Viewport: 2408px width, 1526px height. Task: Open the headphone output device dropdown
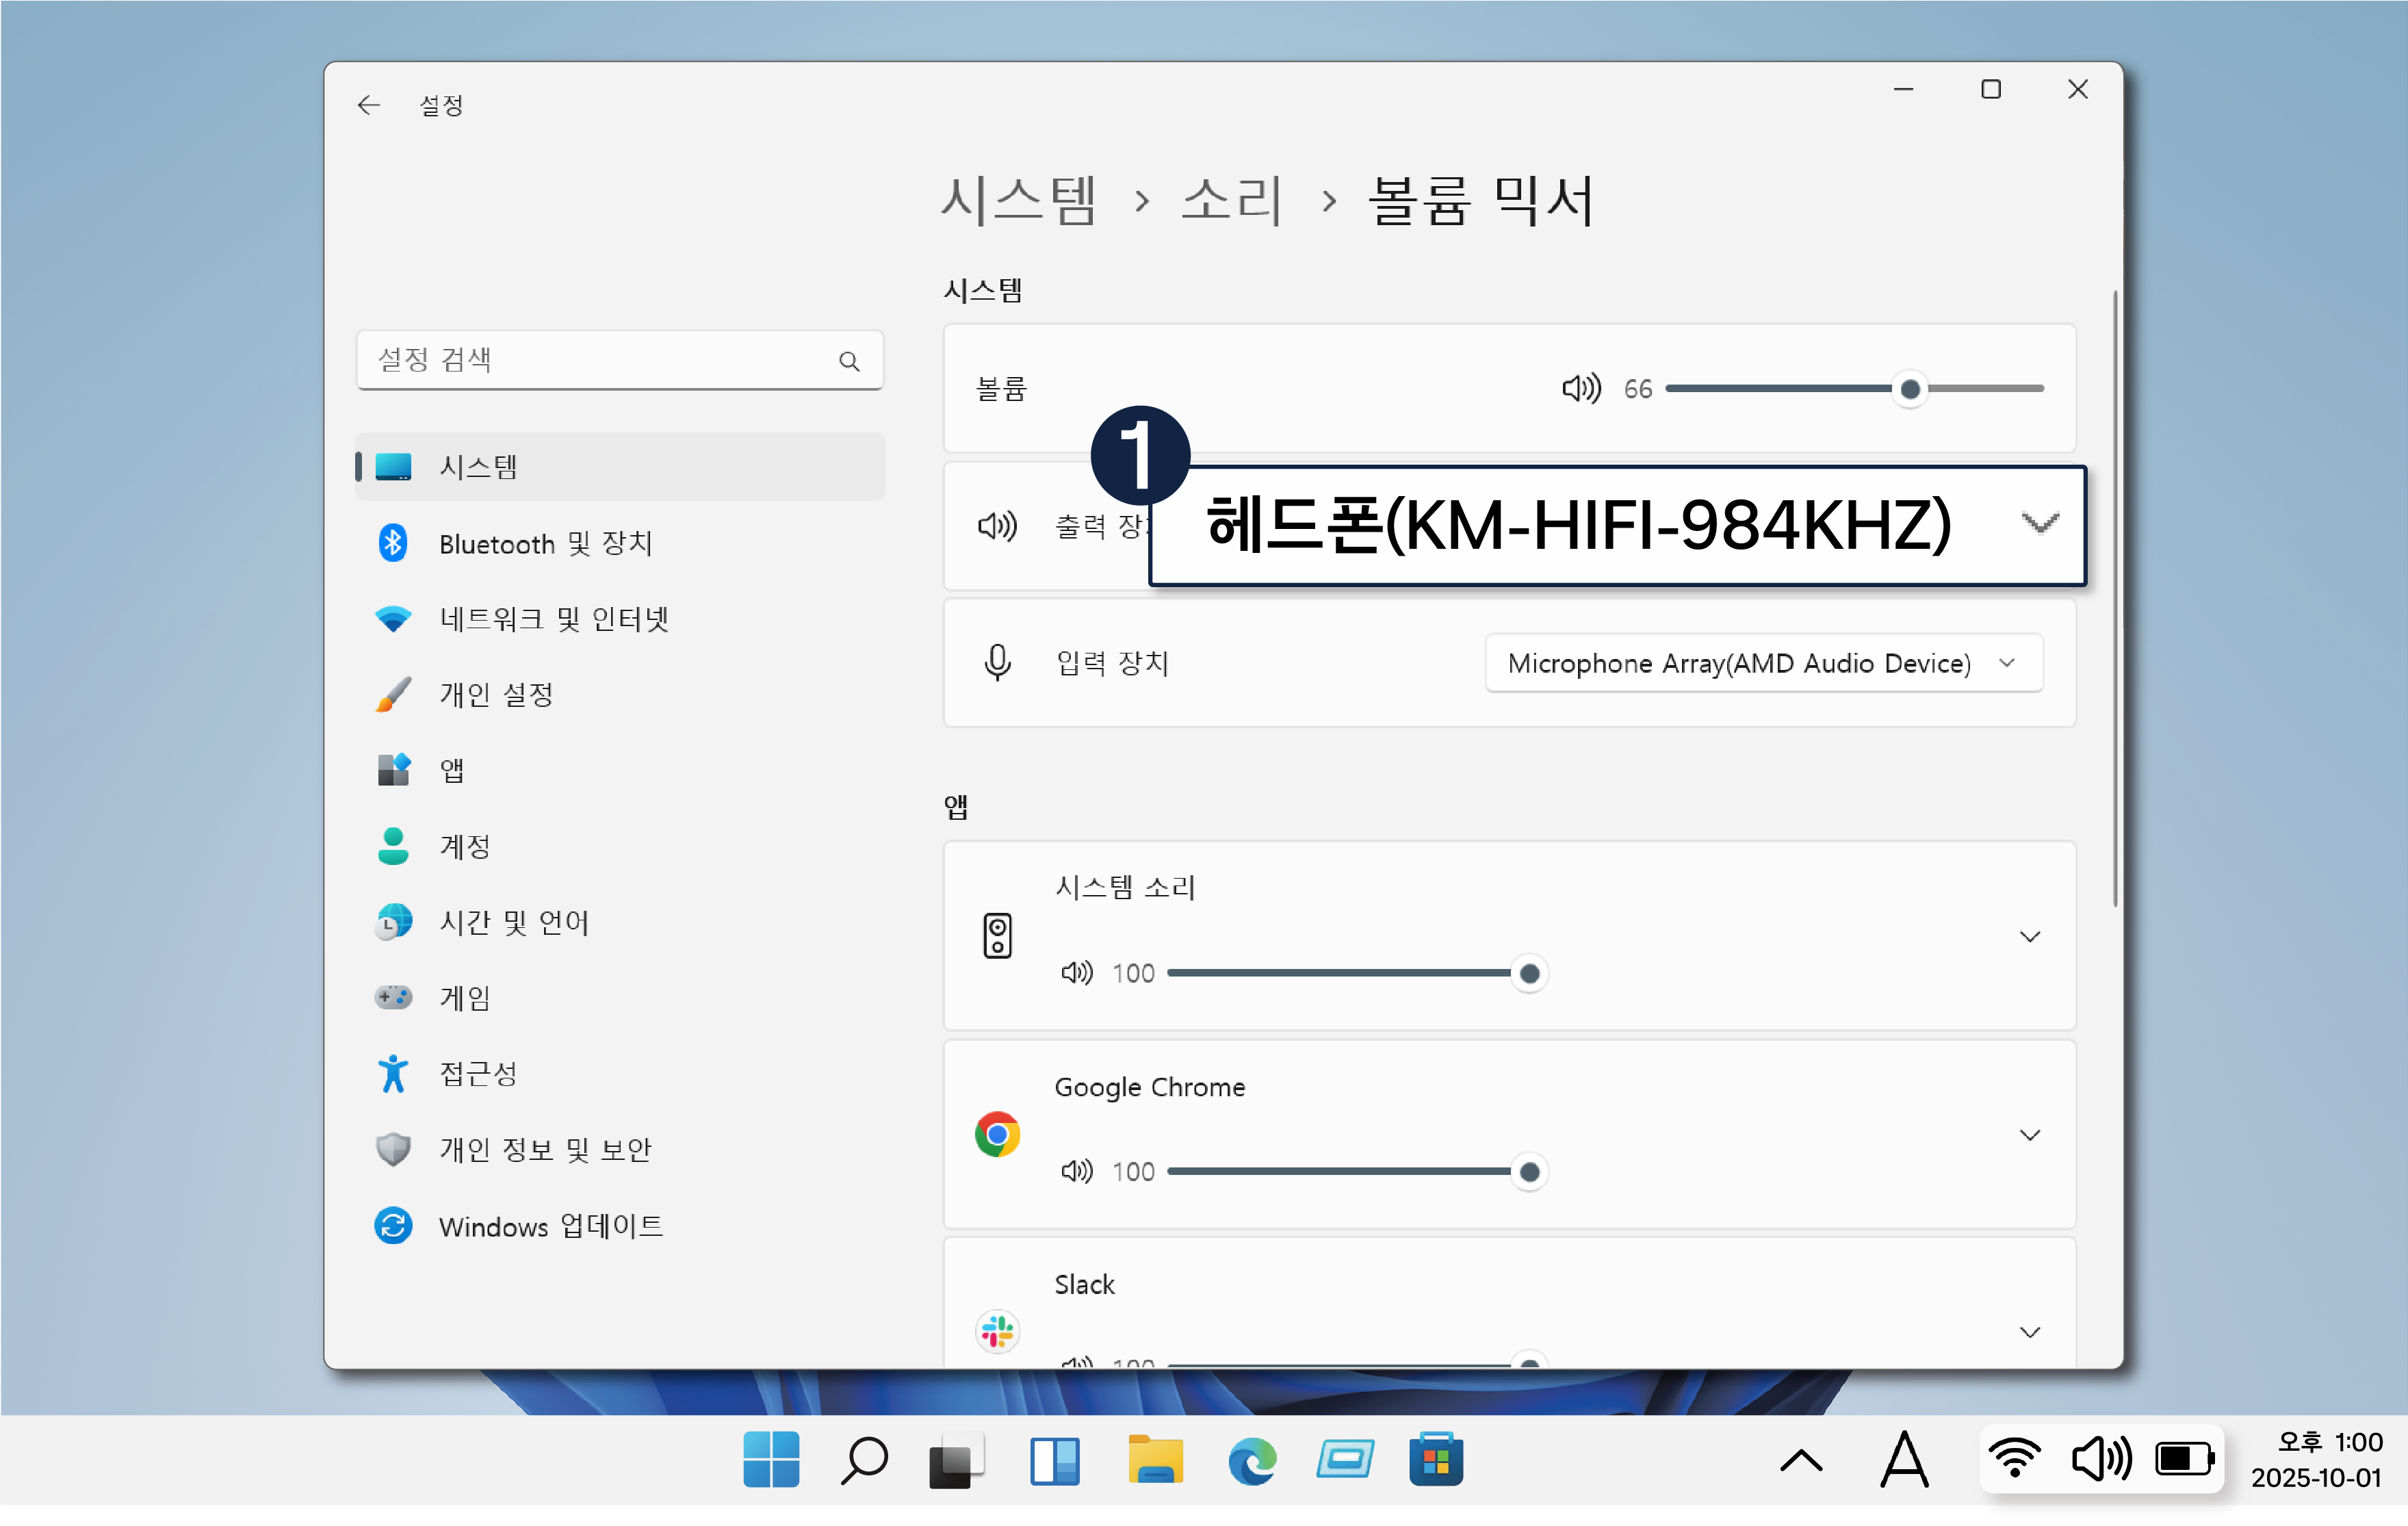tap(1617, 525)
